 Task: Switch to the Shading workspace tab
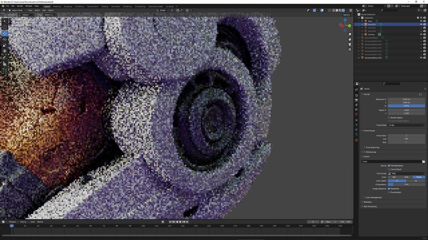tap(105, 6)
